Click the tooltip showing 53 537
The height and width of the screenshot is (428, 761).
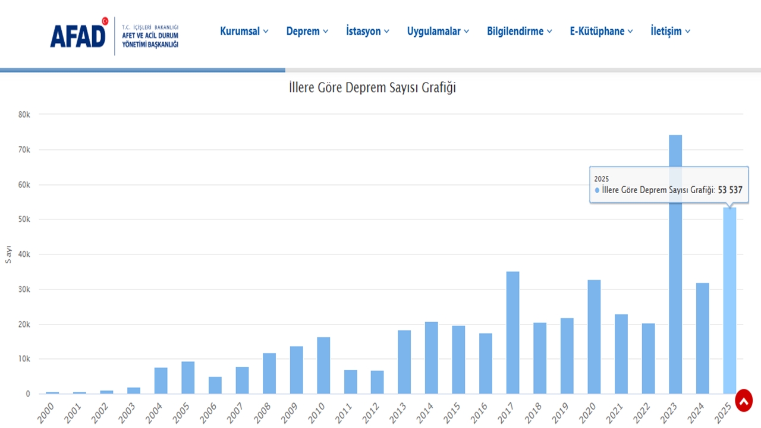click(x=669, y=184)
